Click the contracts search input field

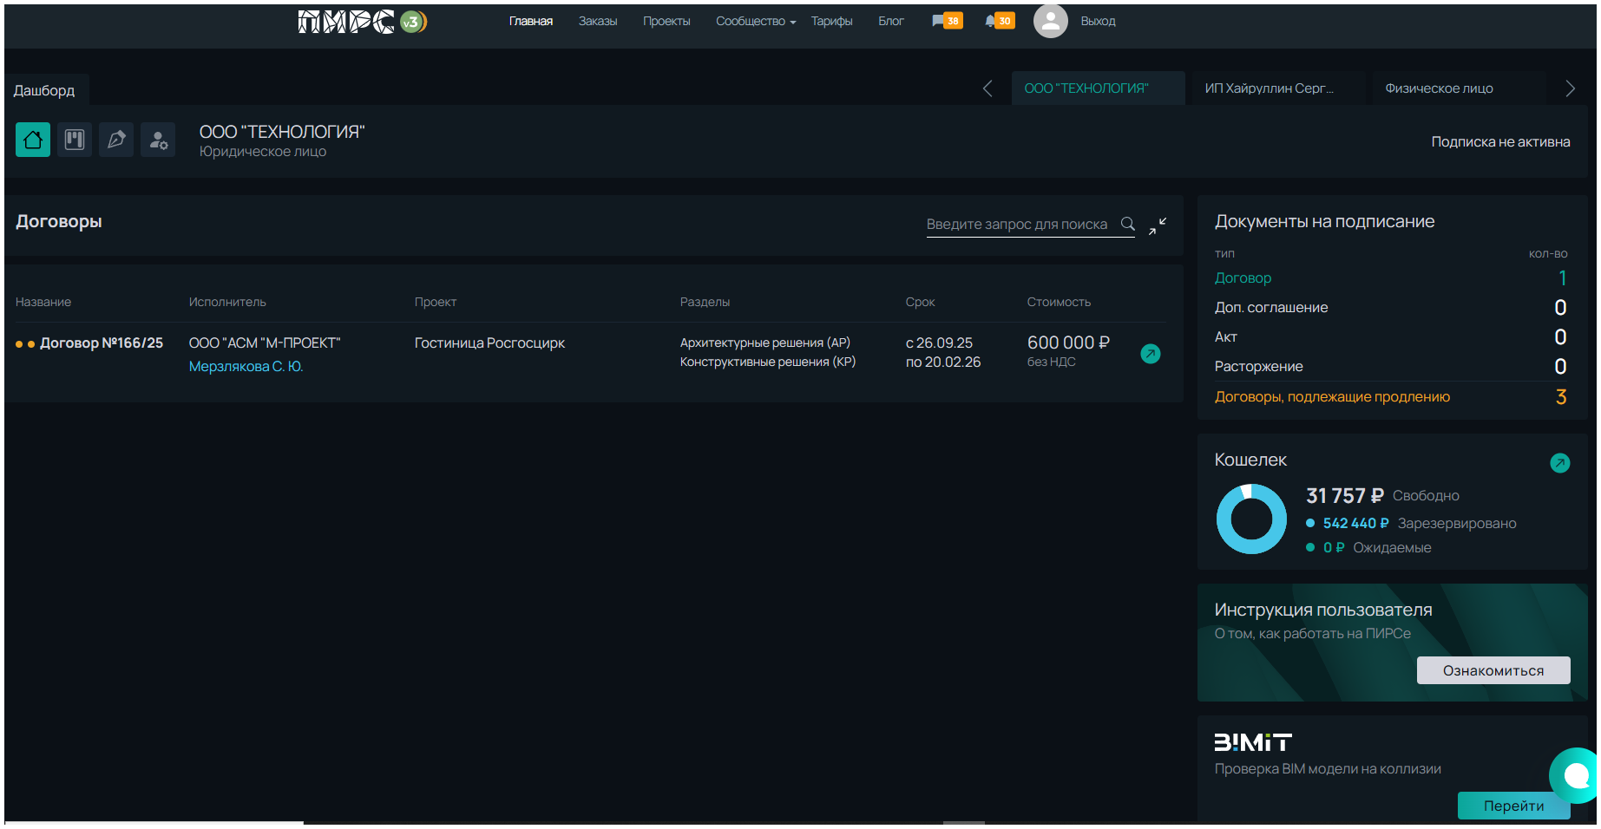click(1017, 224)
